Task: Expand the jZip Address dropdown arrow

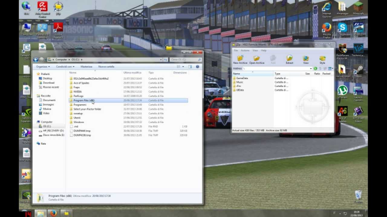Action: (311, 69)
